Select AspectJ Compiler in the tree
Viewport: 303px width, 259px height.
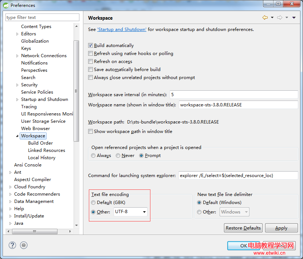tap(32, 180)
